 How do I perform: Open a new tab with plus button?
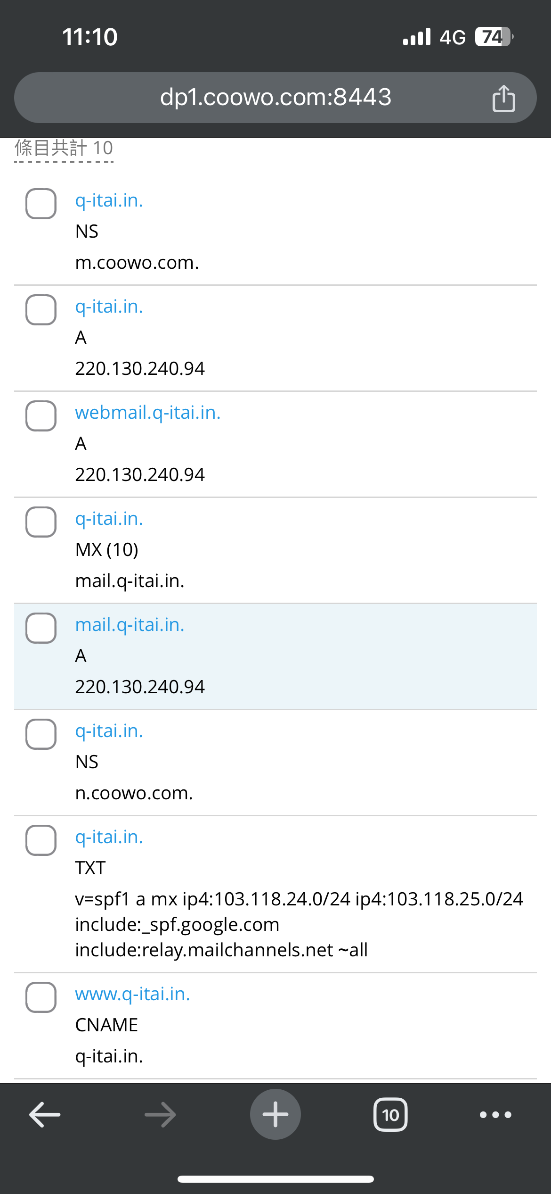tap(275, 1115)
